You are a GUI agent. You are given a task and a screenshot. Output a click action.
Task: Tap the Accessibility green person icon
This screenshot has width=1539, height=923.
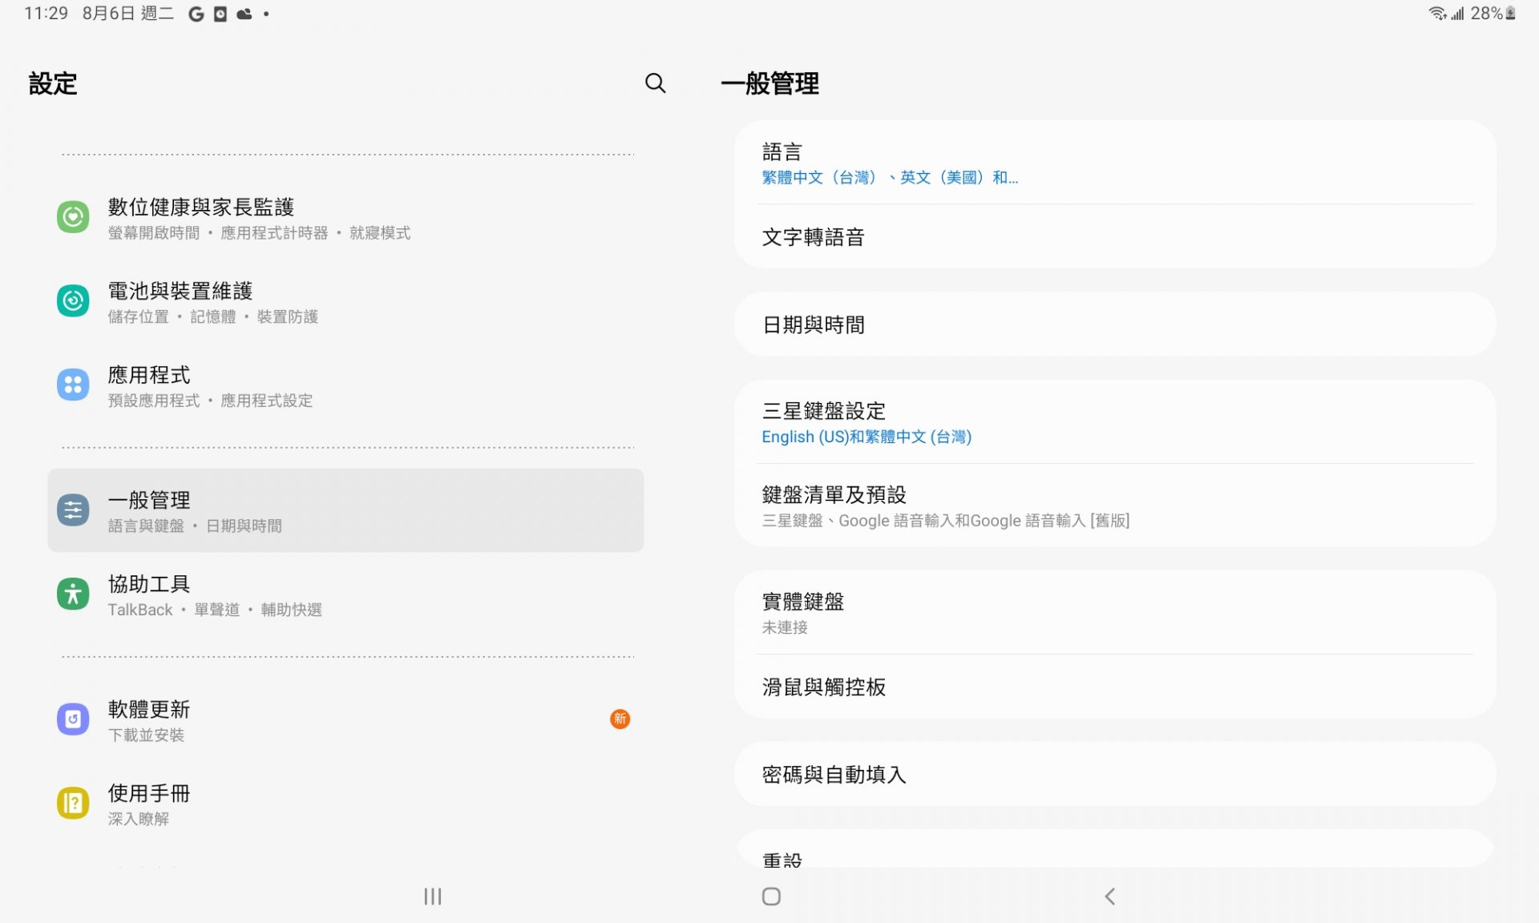[x=73, y=595]
